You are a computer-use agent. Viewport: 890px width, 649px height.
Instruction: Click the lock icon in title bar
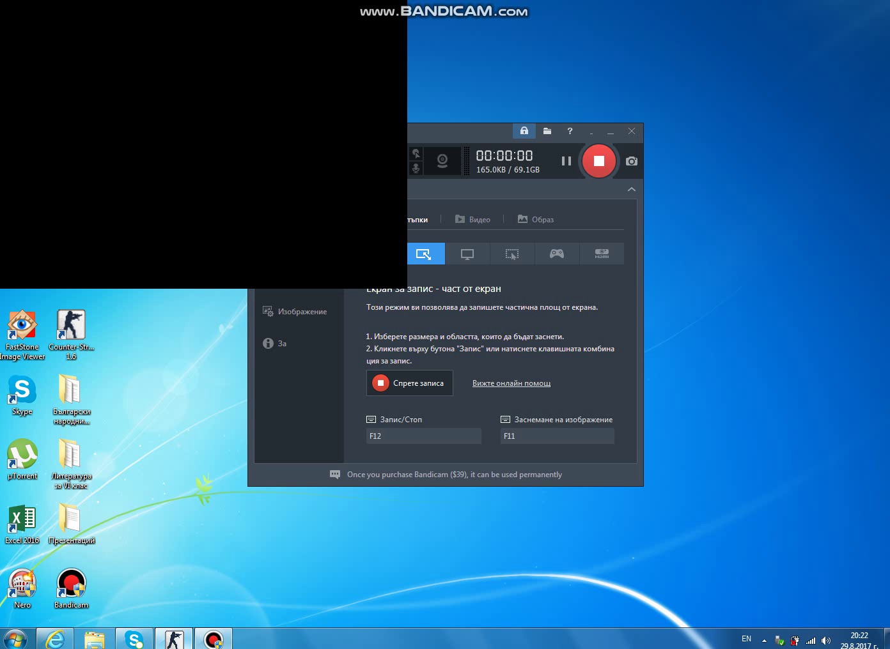[x=524, y=131]
